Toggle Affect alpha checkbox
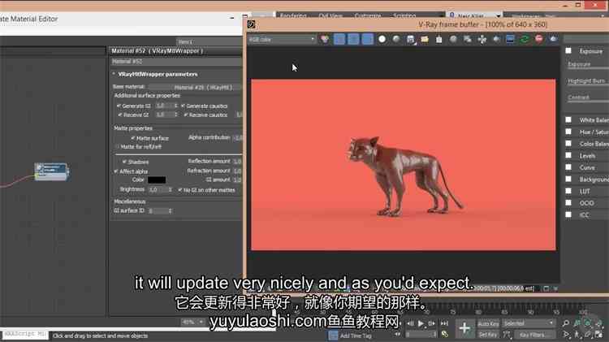The height and width of the screenshot is (342, 609). tap(116, 171)
